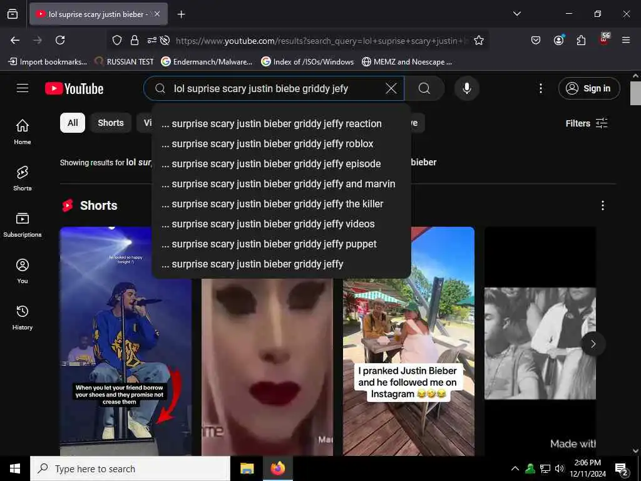Open the RUSSIAN TEST bookmark
Viewport: 641px width, 481px height.
coord(124,62)
